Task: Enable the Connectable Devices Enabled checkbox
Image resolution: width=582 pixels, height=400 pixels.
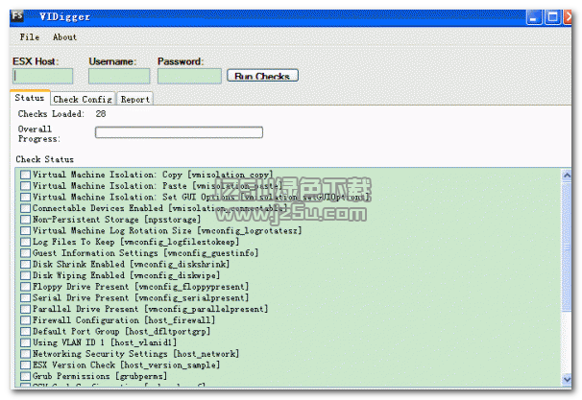Action: coord(25,208)
